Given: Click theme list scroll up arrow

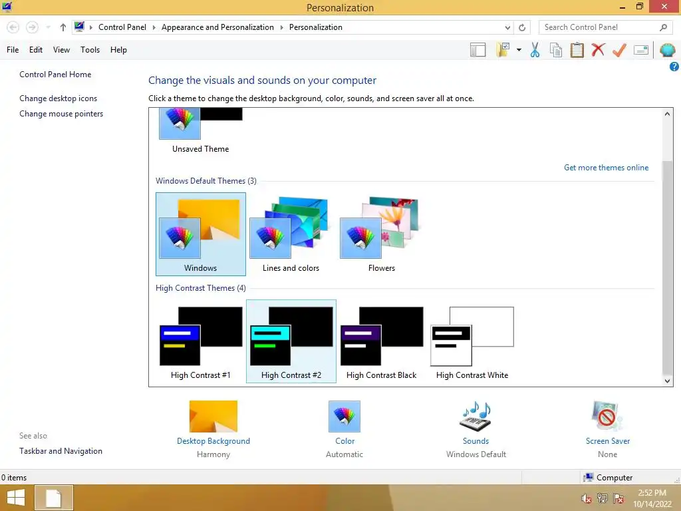Looking at the screenshot, I should (667, 114).
